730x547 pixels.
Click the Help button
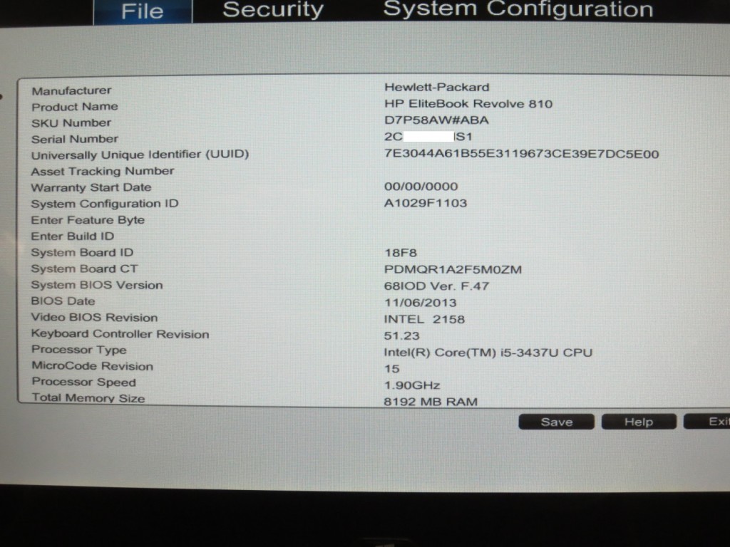[x=638, y=422]
